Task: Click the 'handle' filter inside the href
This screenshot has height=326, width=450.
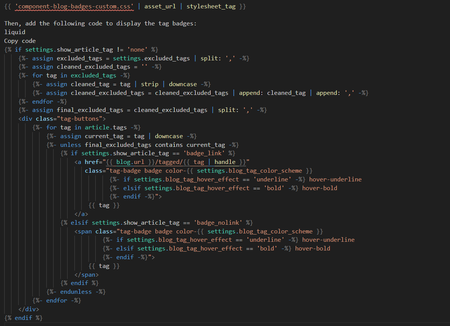Action: [x=225, y=162]
